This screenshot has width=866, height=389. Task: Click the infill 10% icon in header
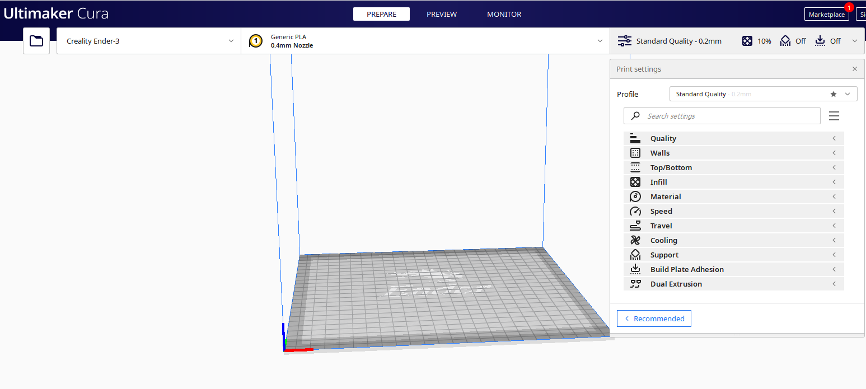tap(747, 41)
